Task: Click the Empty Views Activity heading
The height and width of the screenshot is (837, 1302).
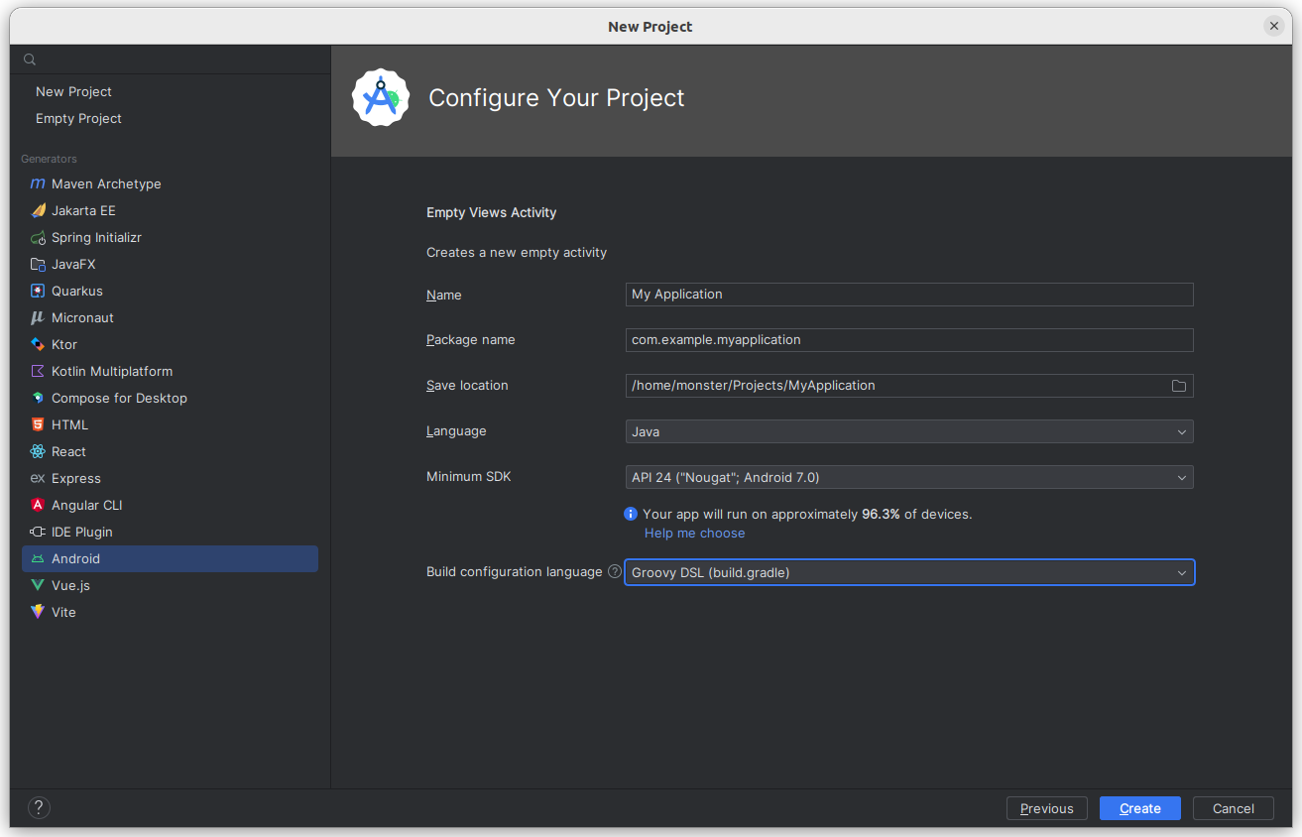Action: [492, 212]
